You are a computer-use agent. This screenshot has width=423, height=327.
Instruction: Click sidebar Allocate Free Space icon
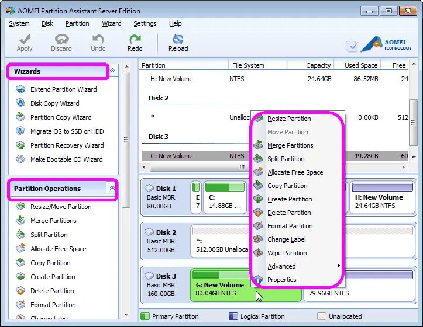tap(20, 248)
